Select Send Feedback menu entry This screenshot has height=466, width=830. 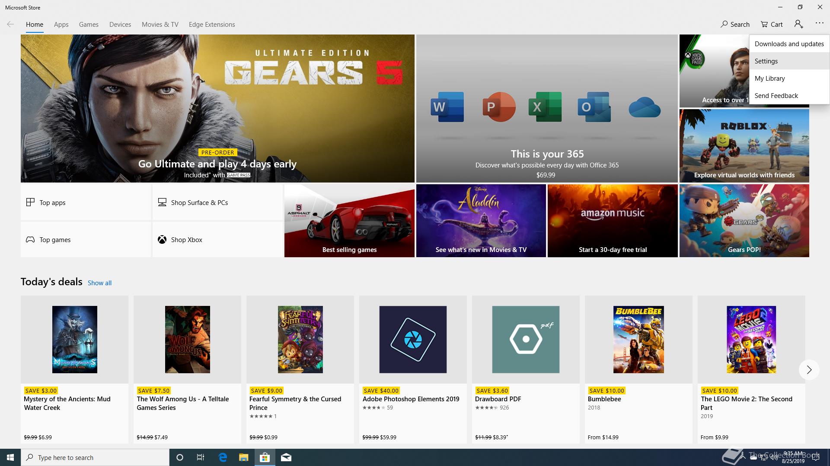(x=789, y=95)
